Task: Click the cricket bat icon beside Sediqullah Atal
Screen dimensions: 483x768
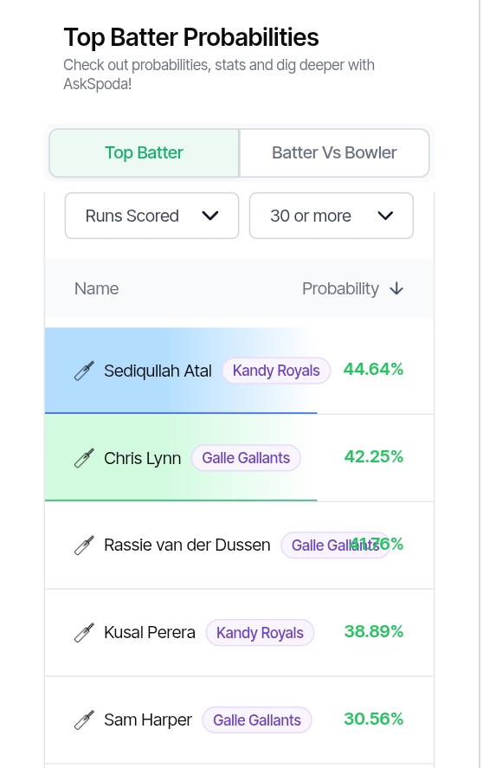Action: tap(84, 371)
